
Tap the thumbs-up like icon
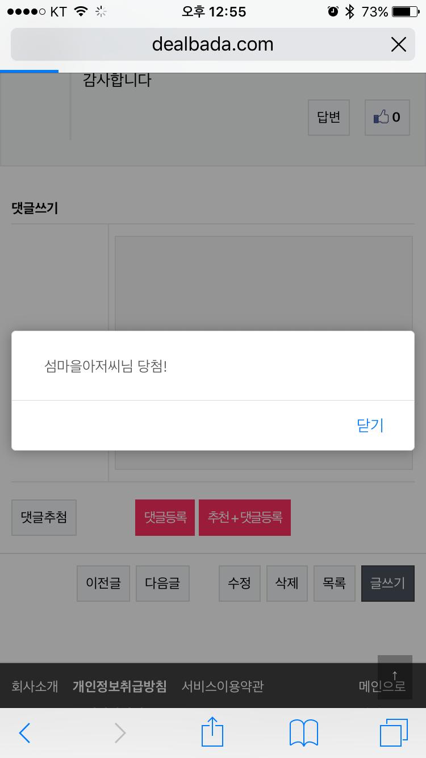[381, 117]
